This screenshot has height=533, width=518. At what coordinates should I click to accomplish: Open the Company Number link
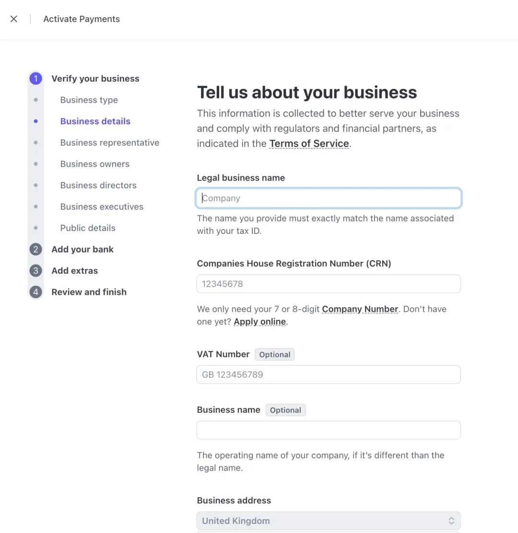pyautogui.click(x=360, y=309)
